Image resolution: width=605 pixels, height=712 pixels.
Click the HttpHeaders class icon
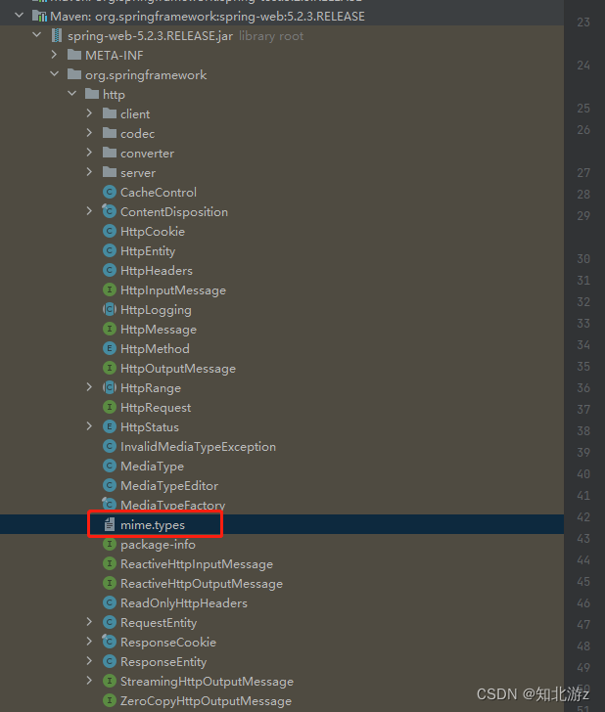coord(110,270)
